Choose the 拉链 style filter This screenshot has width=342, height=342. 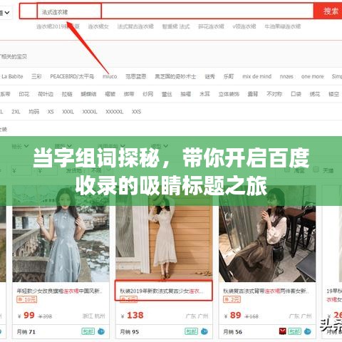pyautogui.click(x=67, y=94)
